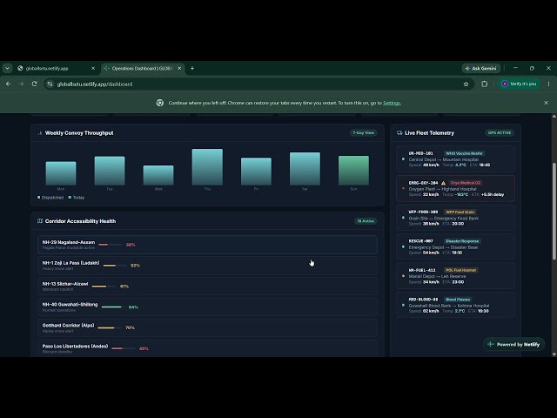557x418 pixels.
Task: Click the Tuesday throughput bar
Action: tap(110, 171)
